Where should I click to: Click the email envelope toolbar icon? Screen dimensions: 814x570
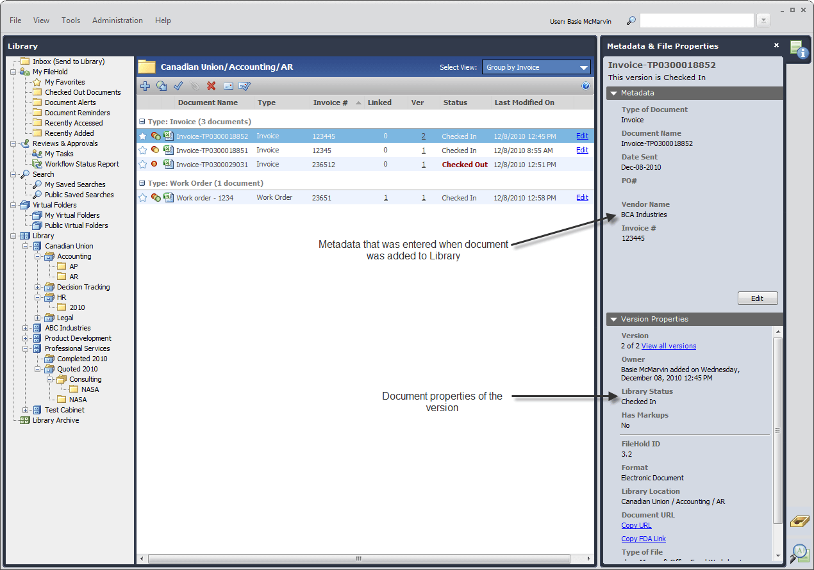[x=228, y=86]
